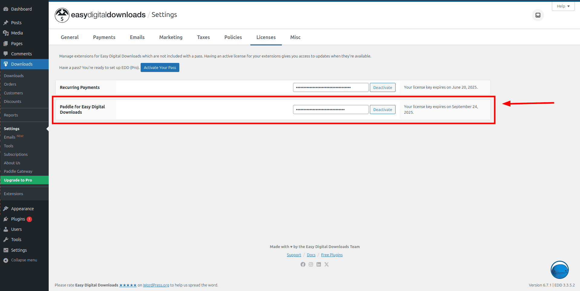Viewport: 580px width, 291px height.
Task: Open the Instagram icon in footer
Action: point(311,264)
